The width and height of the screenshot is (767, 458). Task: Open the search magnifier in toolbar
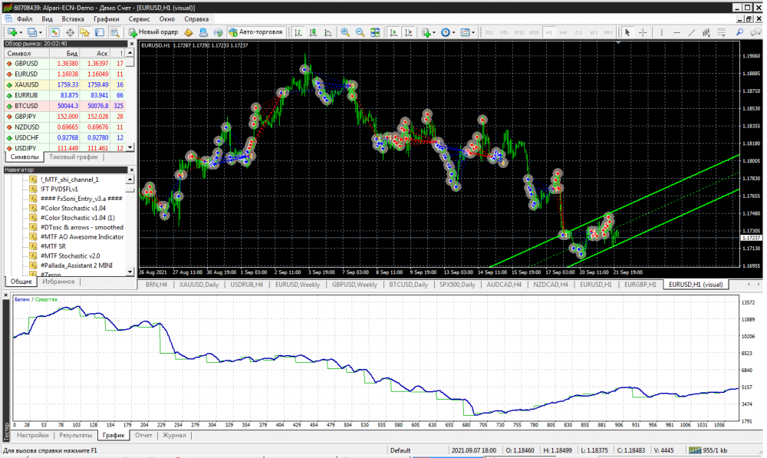[740, 32]
